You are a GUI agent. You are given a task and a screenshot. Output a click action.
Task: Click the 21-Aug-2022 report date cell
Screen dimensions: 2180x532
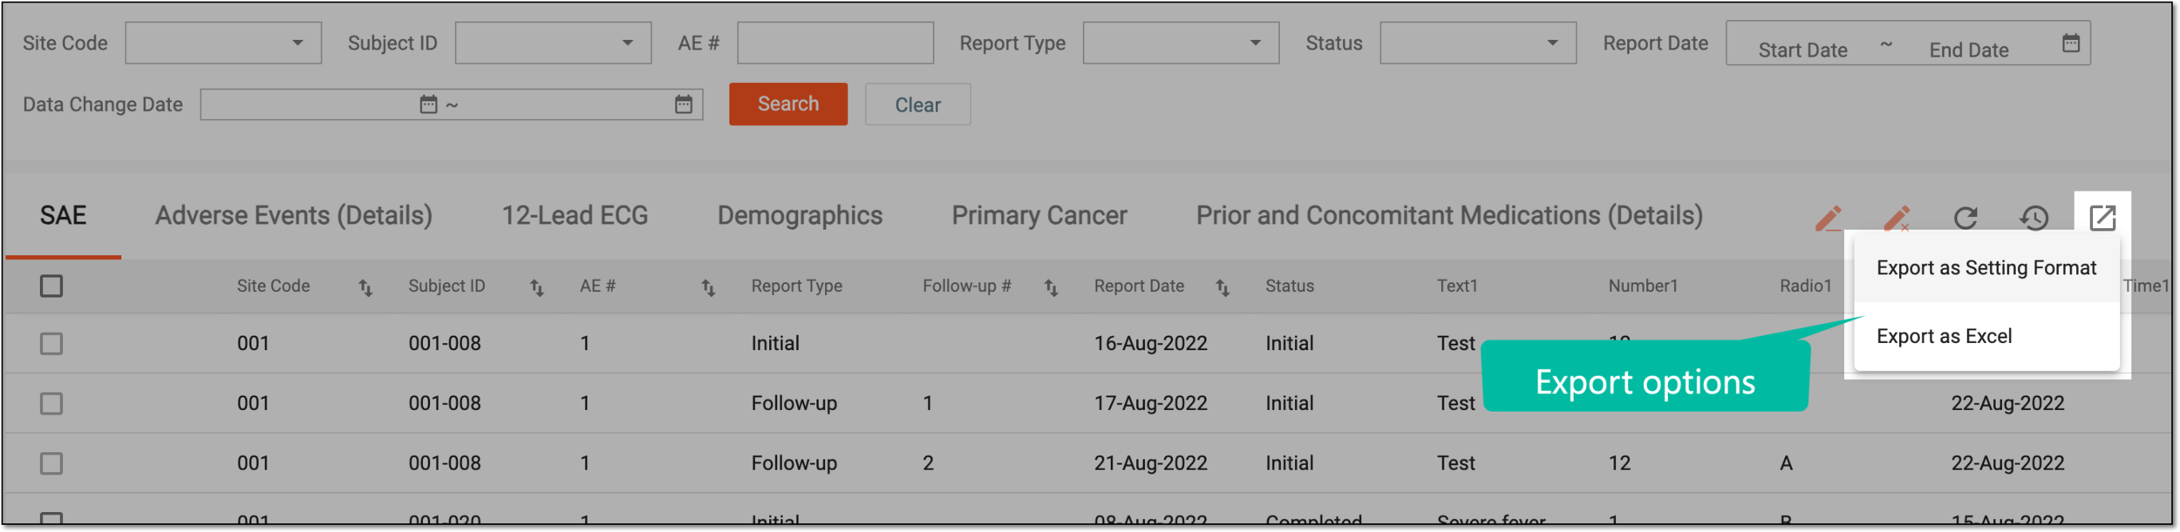[x=1150, y=463]
